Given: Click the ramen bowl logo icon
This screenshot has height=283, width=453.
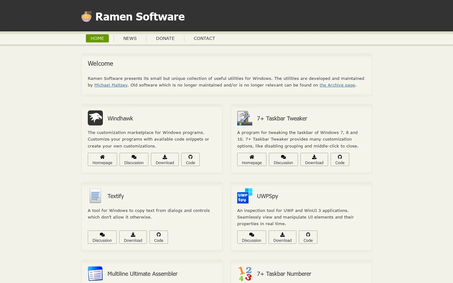Looking at the screenshot, I should coord(87,16).
